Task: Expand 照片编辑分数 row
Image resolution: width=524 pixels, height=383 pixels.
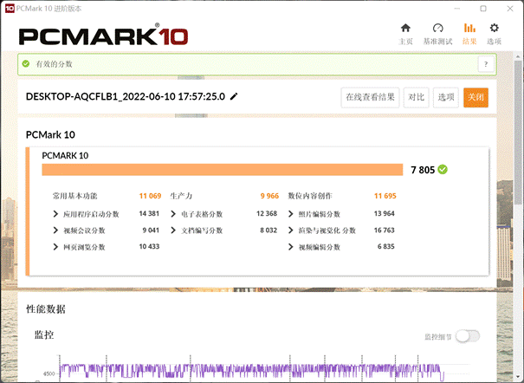Action: coord(291,213)
